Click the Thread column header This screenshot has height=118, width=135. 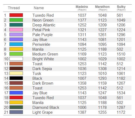pyautogui.click(x=14, y=8)
